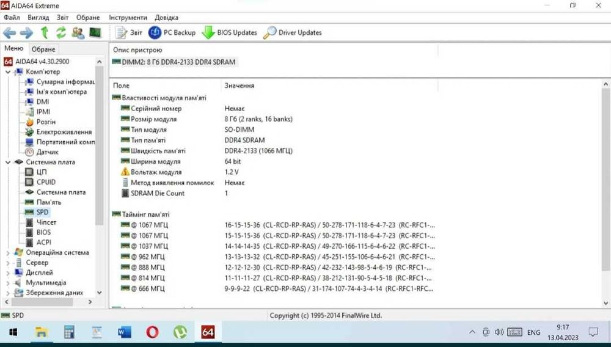Viewport: 611px width, 347px height.
Task: Open the Файл menu
Action: tap(12, 18)
